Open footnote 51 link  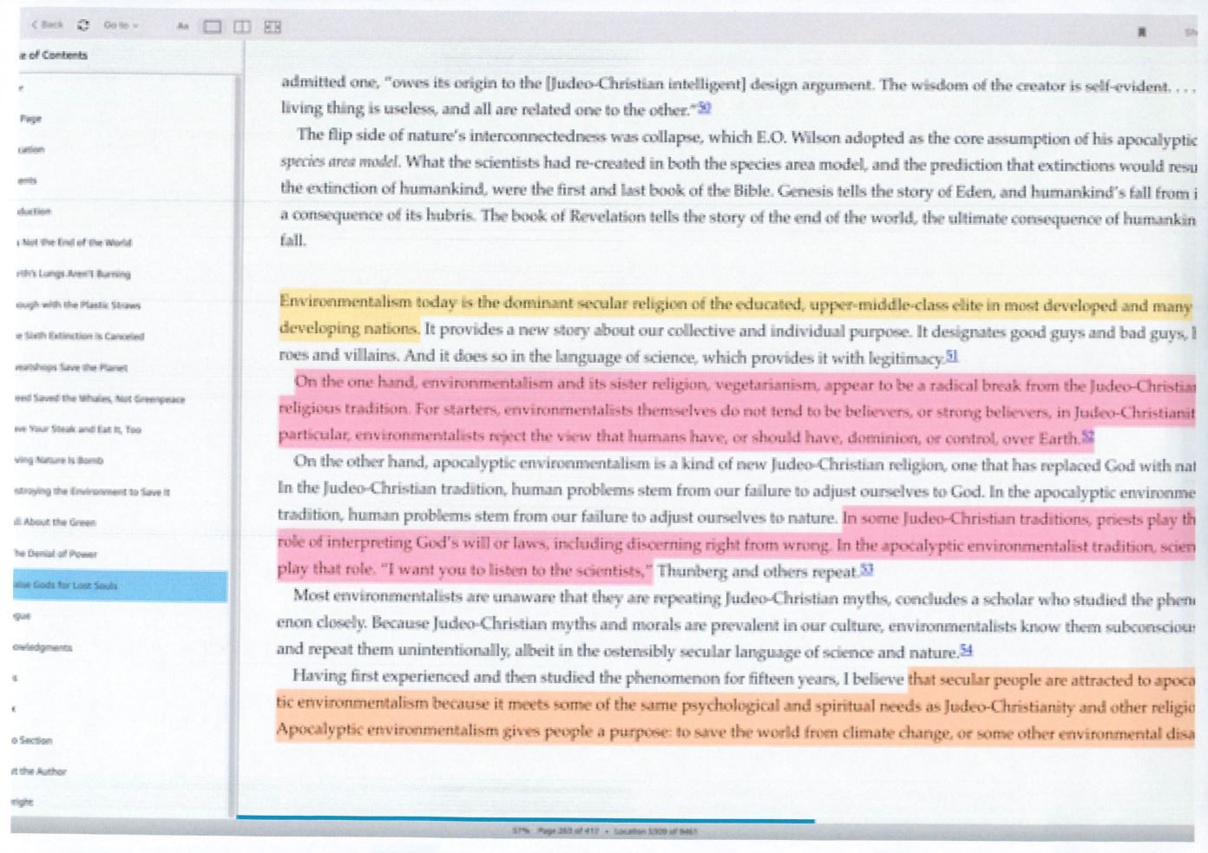coord(952,357)
